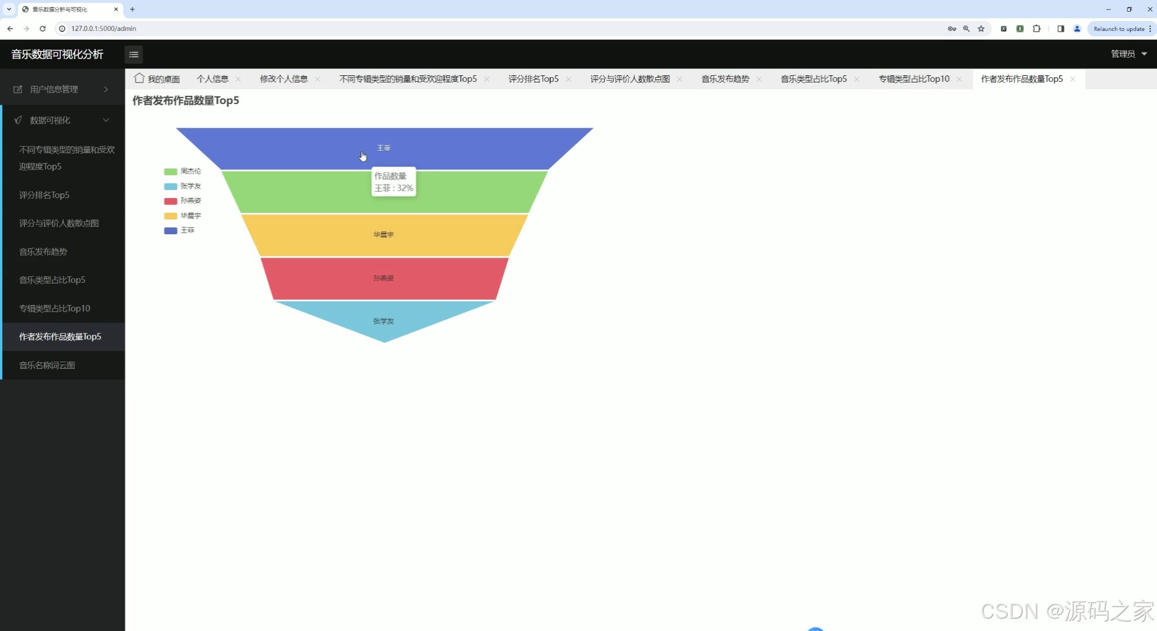Close the 音乐发布趋势 tab
1157x631 pixels.
click(759, 79)
